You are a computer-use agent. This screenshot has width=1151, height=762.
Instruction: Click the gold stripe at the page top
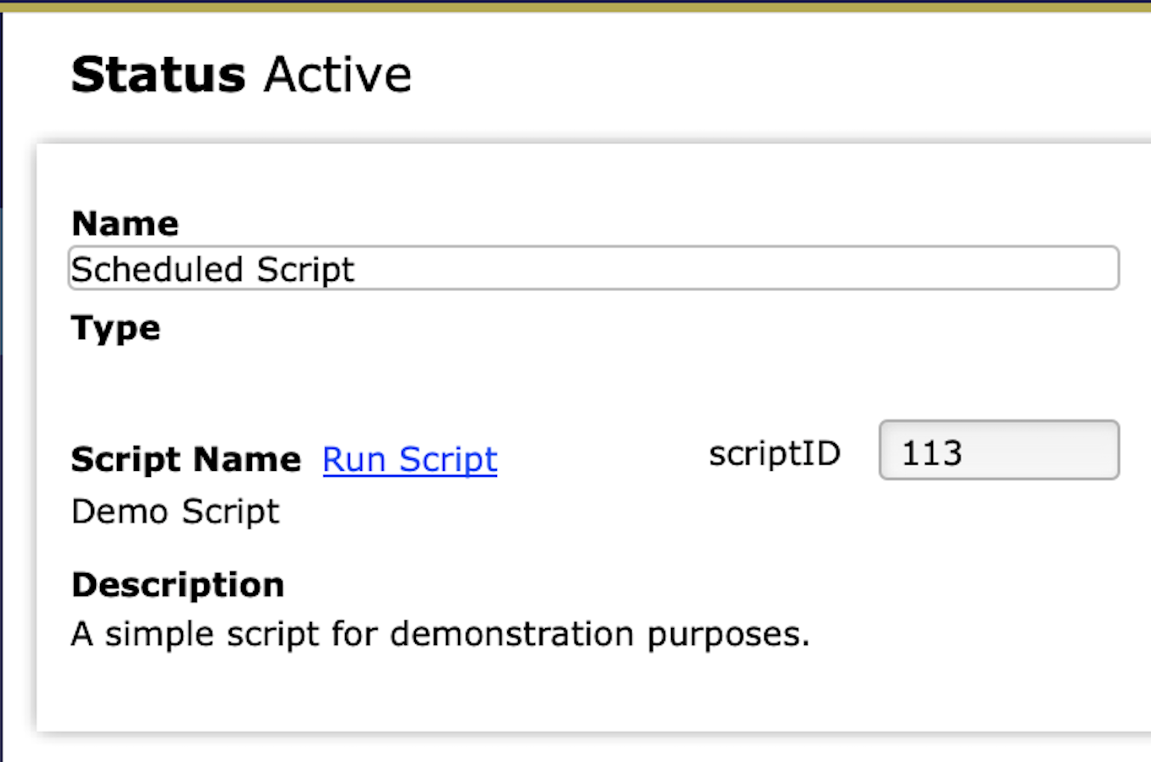(575, 7)
